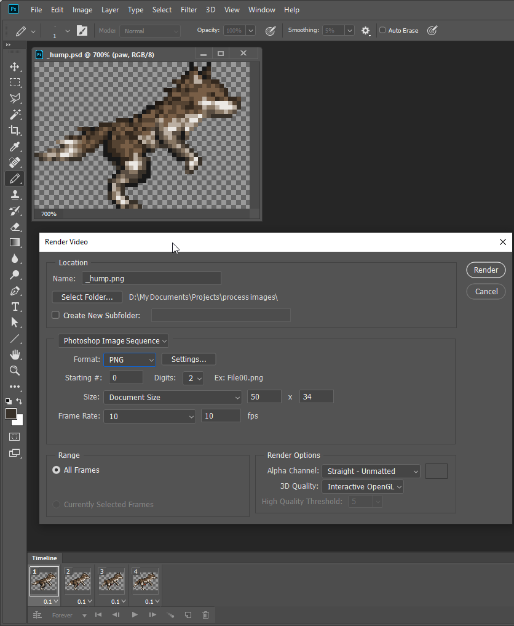Open the Layer menu
514x626 pixels.
click(110, 10)
